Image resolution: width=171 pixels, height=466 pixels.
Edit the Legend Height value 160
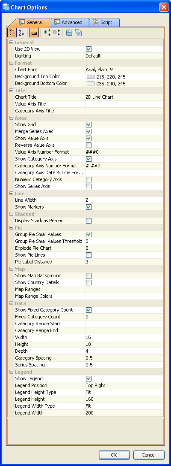point(124,399)
